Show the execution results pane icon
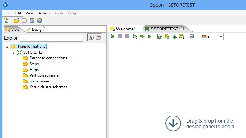This screenshot has width=246, height=138. point(192,37)
